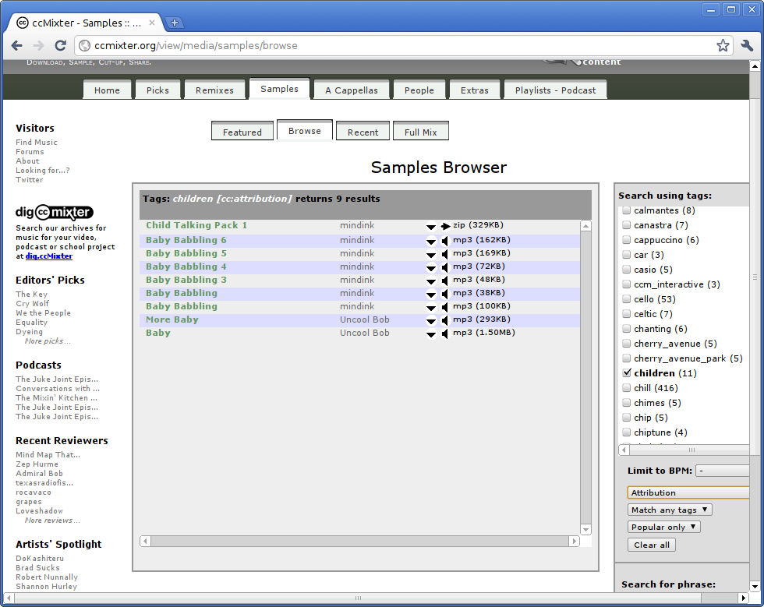764x607 pixels.
Task: Expand the Match any tags dropdown
Action: [670, 510]
